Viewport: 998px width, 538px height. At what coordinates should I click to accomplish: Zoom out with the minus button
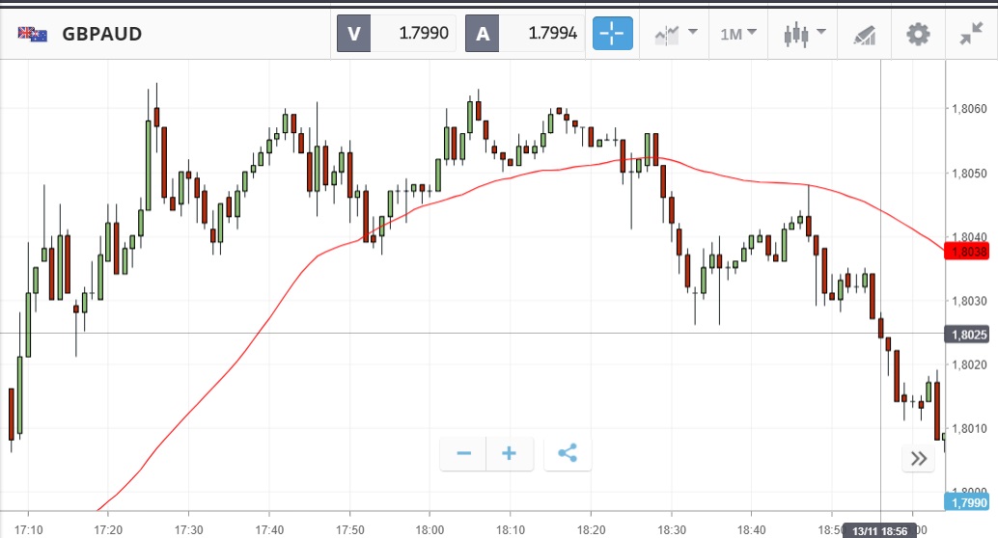point(463,453)
